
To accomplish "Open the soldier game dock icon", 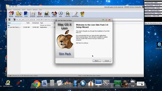I will coord(125,84).
